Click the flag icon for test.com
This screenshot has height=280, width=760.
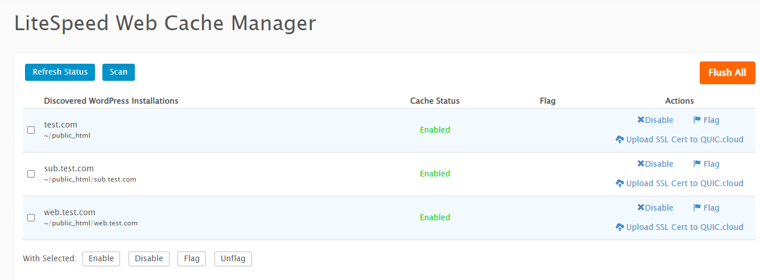pos(697,120)
